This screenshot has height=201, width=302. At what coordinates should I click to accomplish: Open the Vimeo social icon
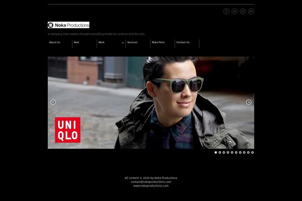pyautogui.click(x=243, y=12)
